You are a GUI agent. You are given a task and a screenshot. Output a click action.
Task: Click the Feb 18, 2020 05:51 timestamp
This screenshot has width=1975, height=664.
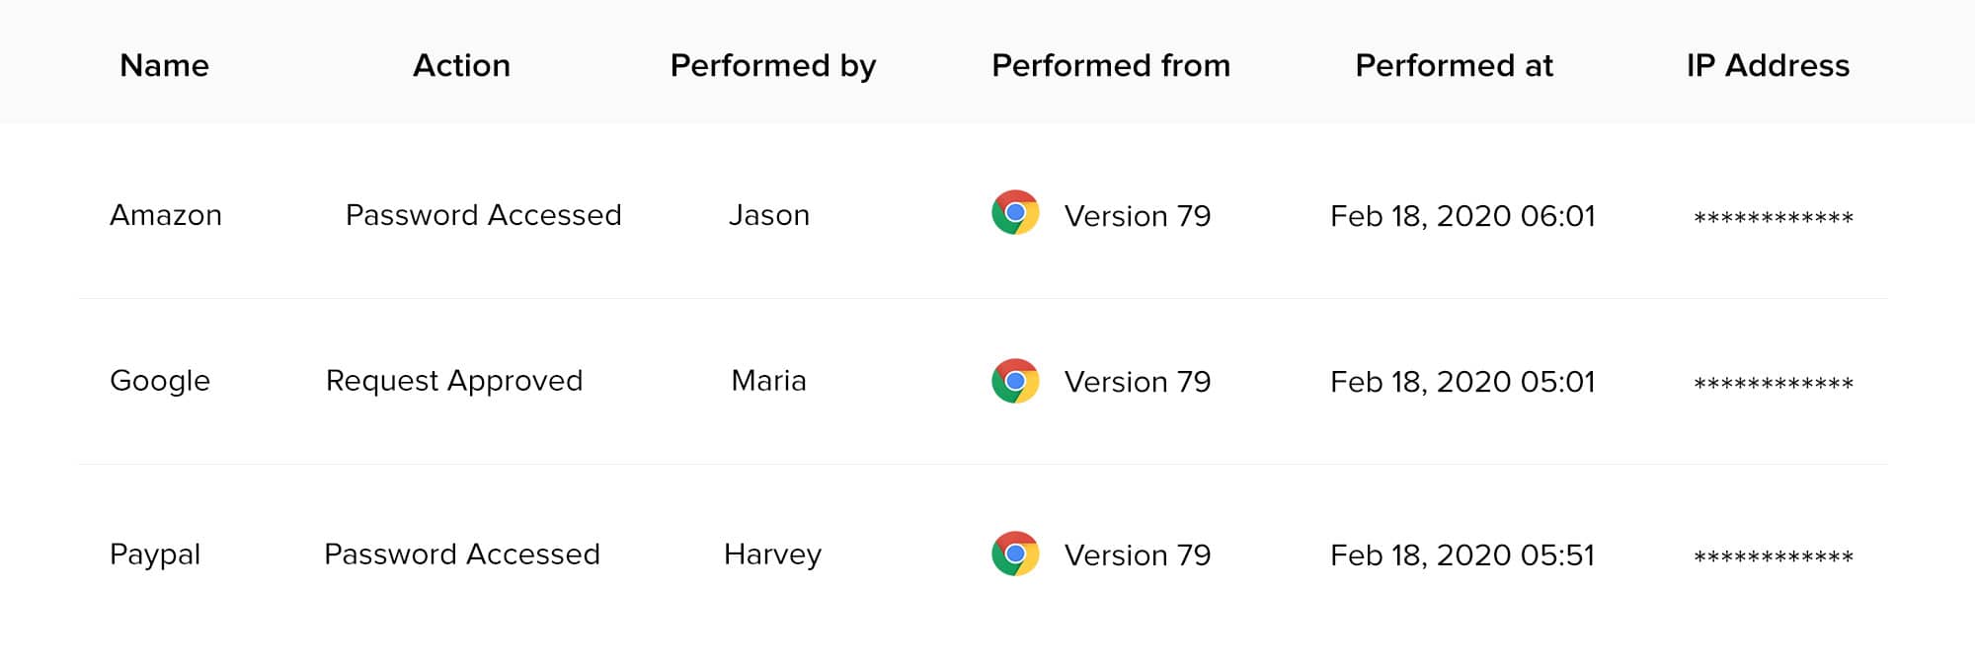pyautogui.click(x=1462, y=555)
